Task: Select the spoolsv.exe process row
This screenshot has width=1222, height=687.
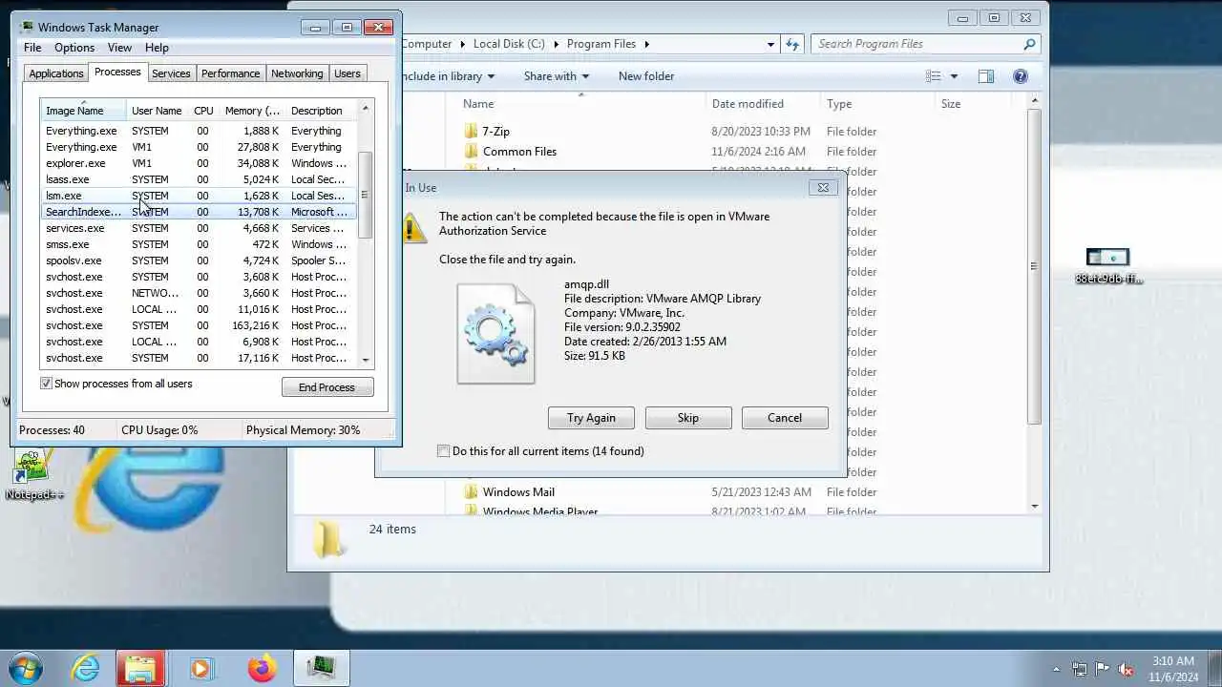Action: pyautogui.click(x=199, y=260)
